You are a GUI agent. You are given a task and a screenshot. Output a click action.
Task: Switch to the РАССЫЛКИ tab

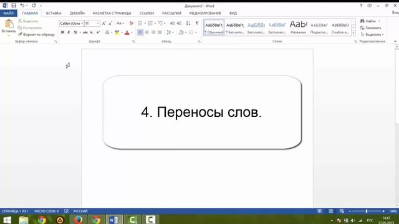[172, 13]
